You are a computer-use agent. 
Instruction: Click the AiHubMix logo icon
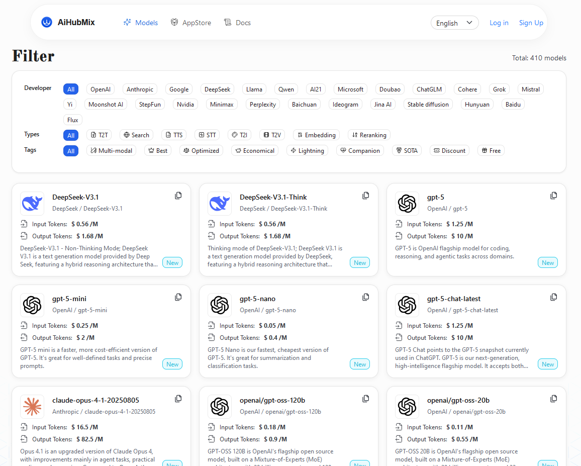pyautogui.click(x=47, y=23)
